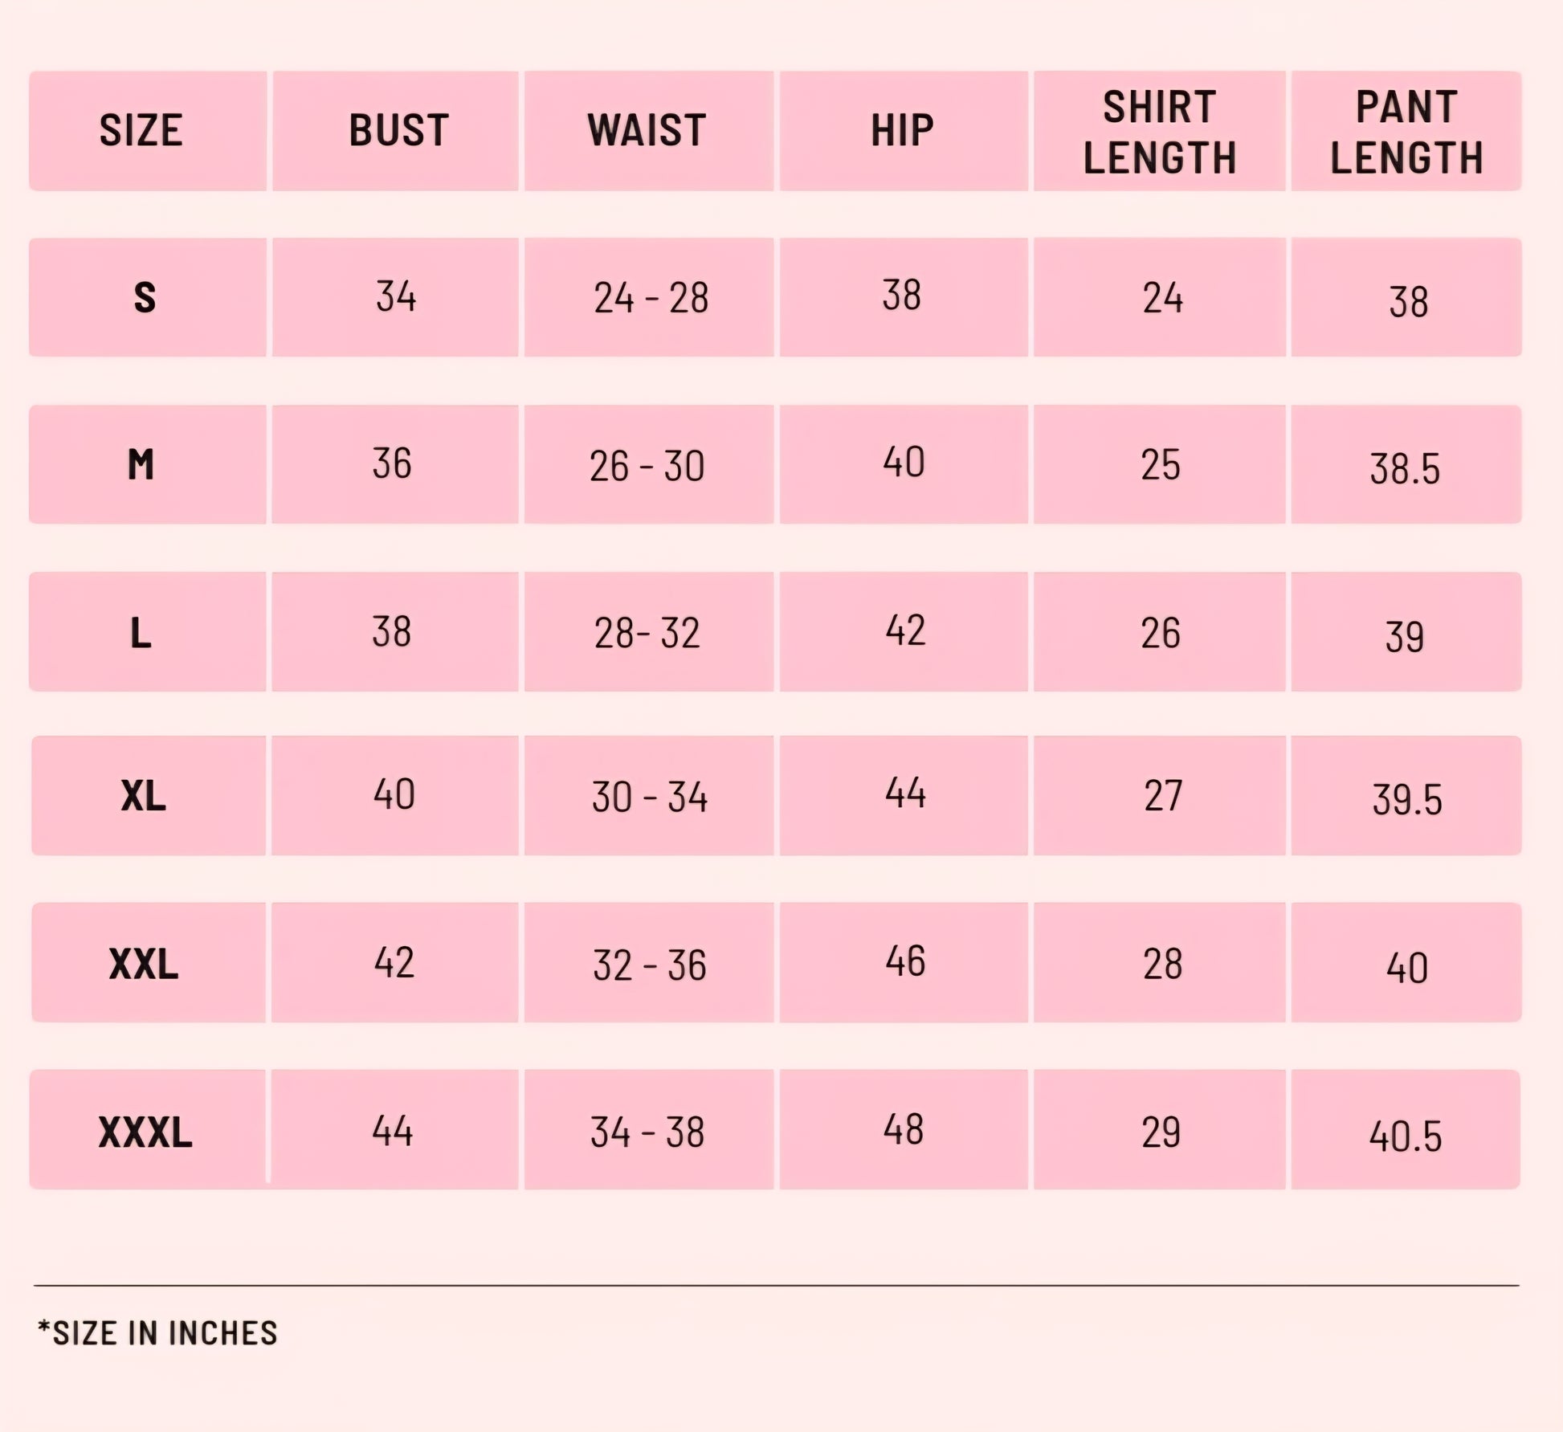Select the BUST header cell
Image resolution: width=1563 pixels, height=1432 pixels.
coord(395,131)
